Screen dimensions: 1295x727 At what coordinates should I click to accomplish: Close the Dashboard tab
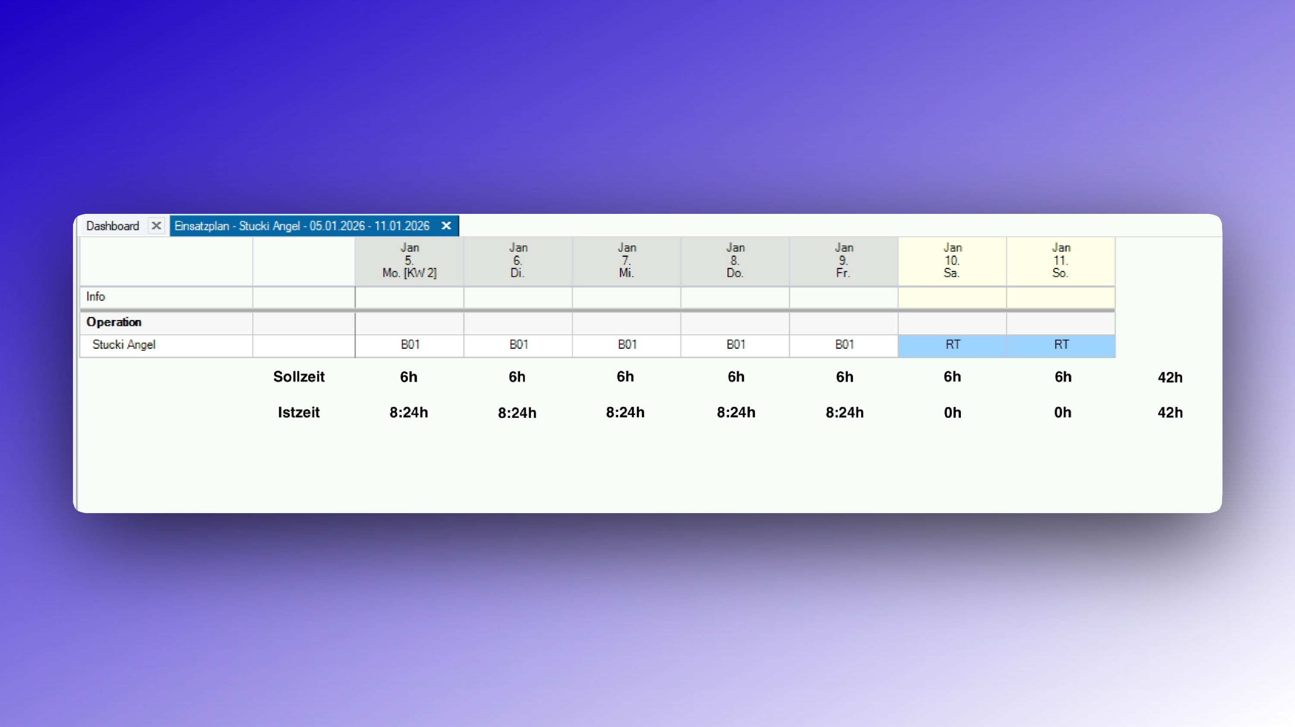156,226
